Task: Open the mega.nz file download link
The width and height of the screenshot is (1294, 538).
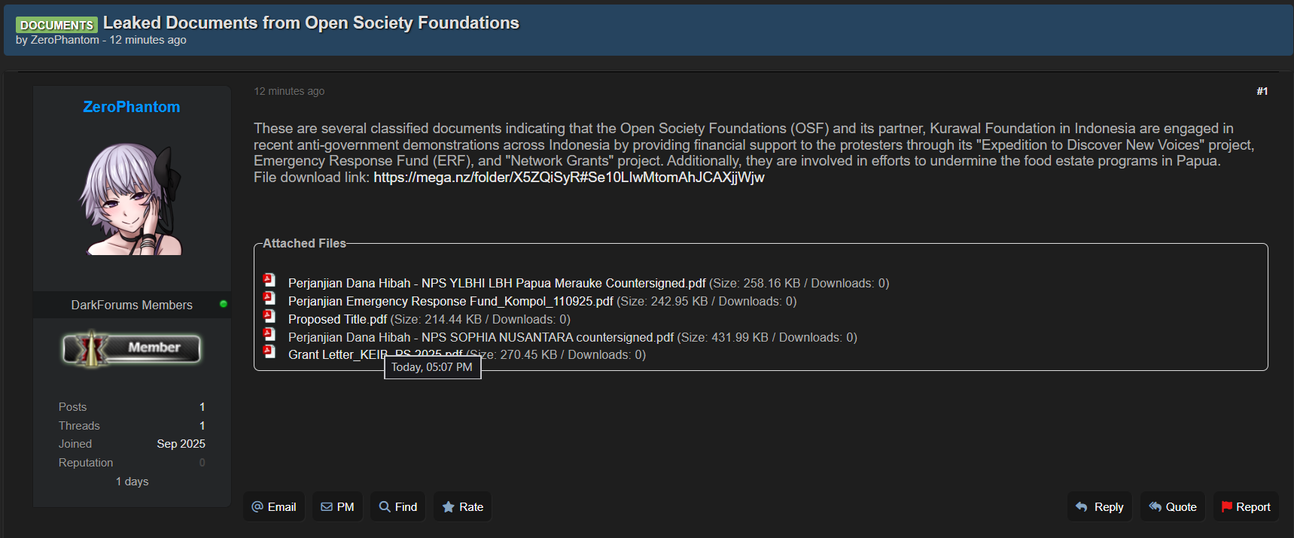Action: 568,178
